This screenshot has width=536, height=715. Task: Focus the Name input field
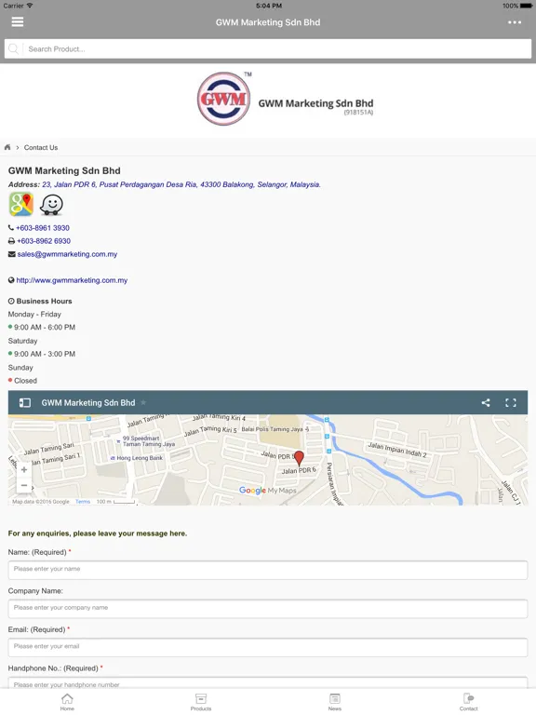tap(268, 570)
